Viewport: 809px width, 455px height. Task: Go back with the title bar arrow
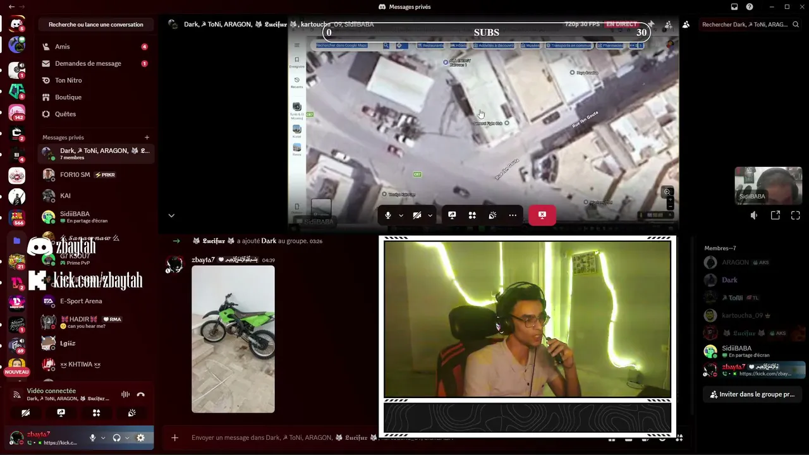click(x=11, y=7)
